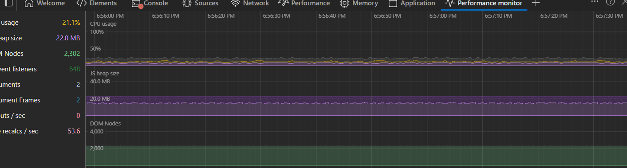
Task: Toggle the event listeners metric (648)
Action: [x=40, y=69]
